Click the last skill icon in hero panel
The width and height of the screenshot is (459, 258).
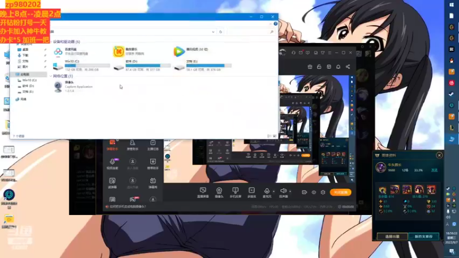coord(431,190)
